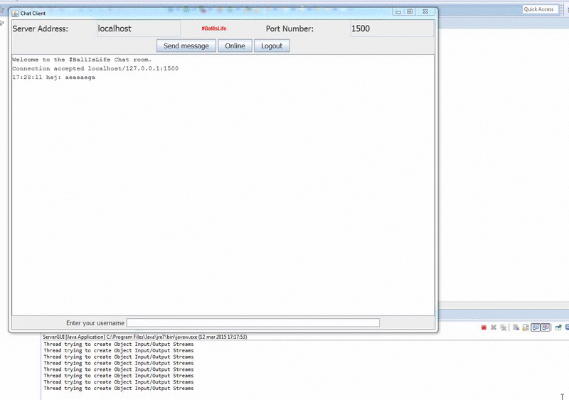This screenshot has height=400, width=569.
Task: Click the Send message button
Action: tap(186, 46)
